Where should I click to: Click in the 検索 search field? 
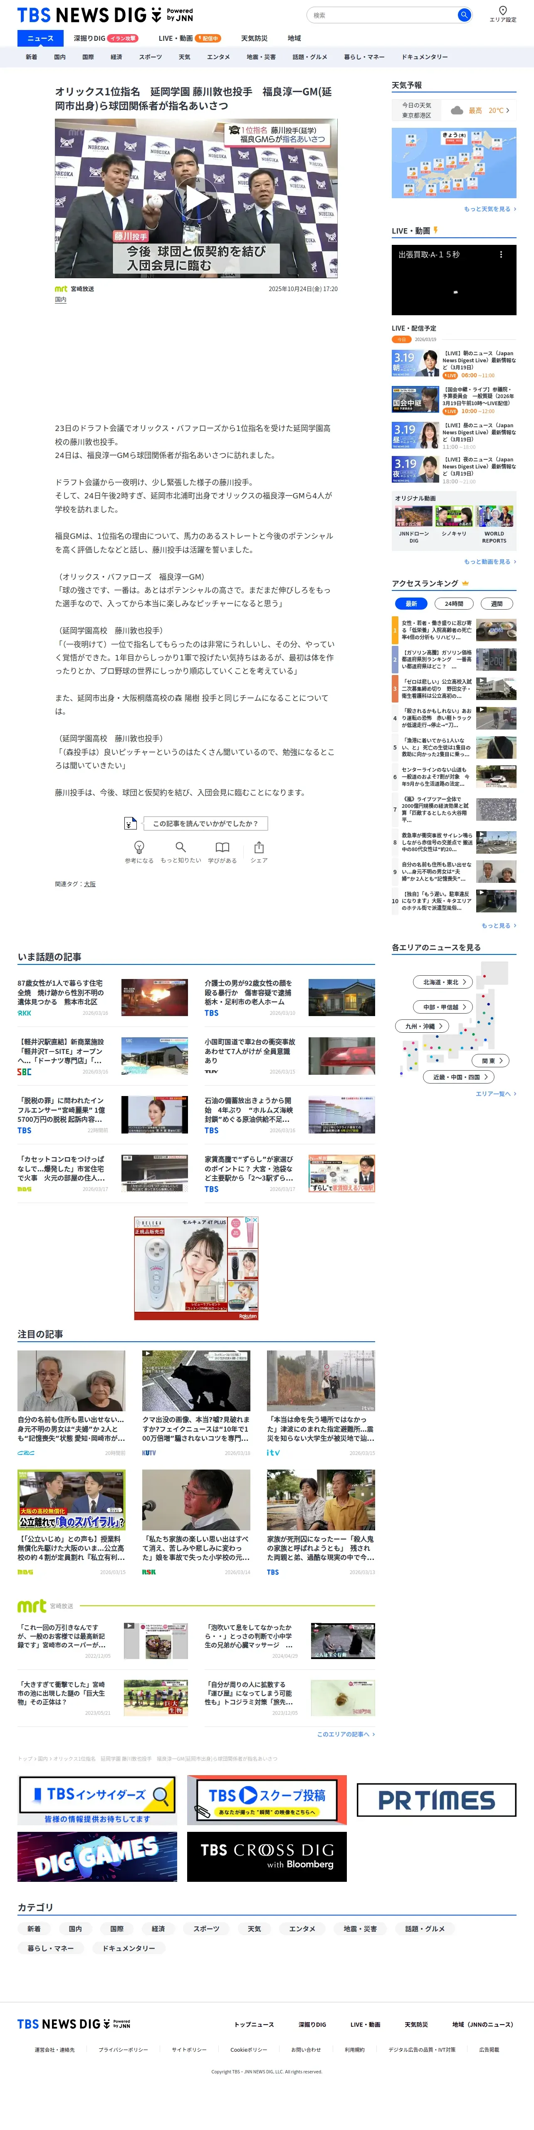click(381, 15)
